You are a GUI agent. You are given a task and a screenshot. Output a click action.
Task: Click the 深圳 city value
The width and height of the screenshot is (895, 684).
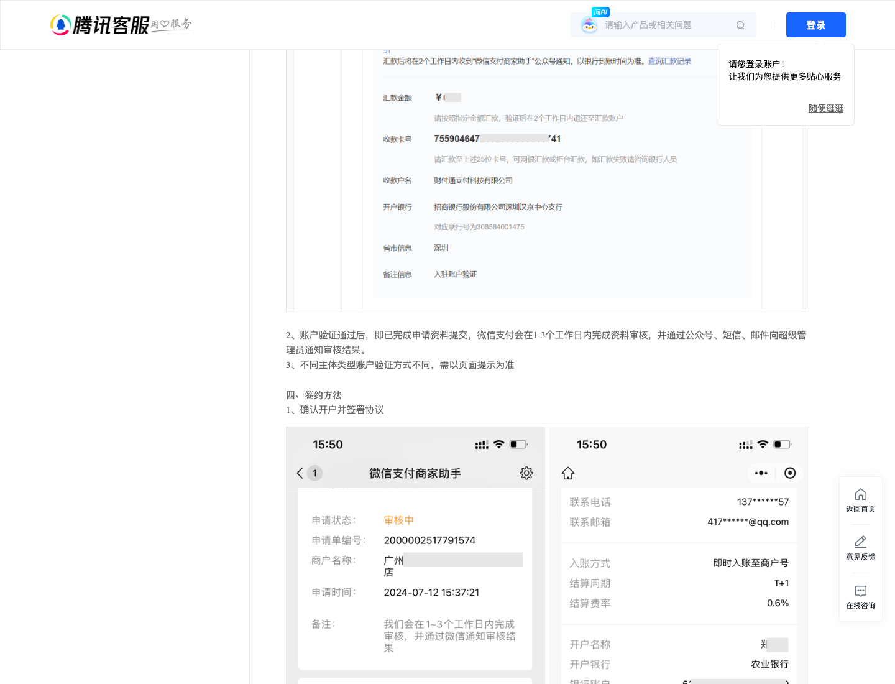[x=441, y=247]
